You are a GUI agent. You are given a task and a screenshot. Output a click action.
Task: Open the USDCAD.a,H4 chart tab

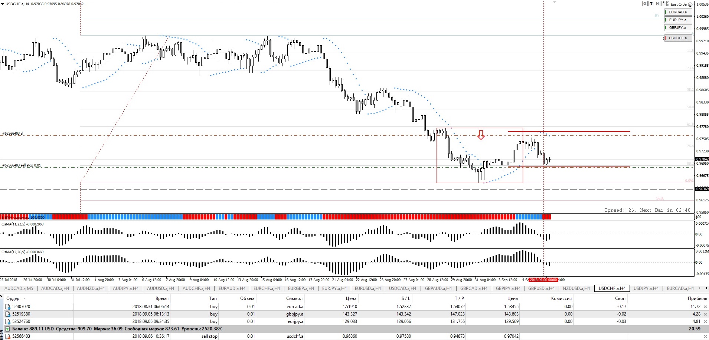point(402,288)
